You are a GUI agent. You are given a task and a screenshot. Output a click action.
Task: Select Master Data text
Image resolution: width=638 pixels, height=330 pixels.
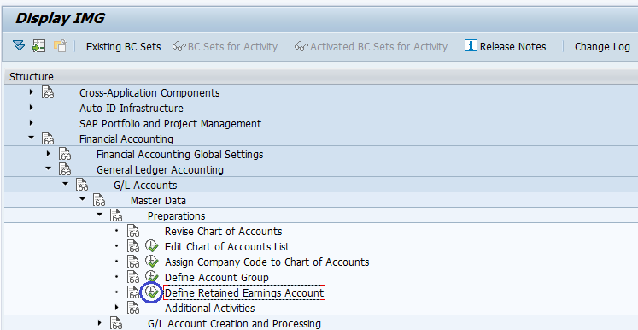(x=158, y=200)
